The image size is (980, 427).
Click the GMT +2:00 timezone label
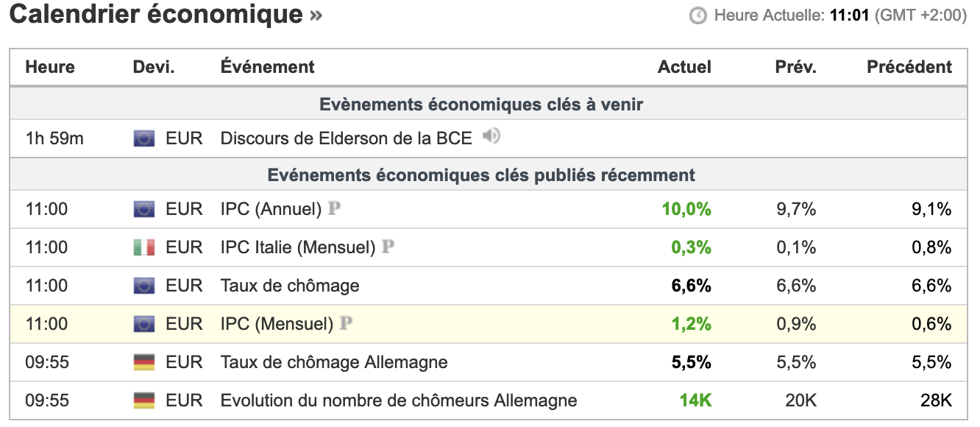(920, 15)
